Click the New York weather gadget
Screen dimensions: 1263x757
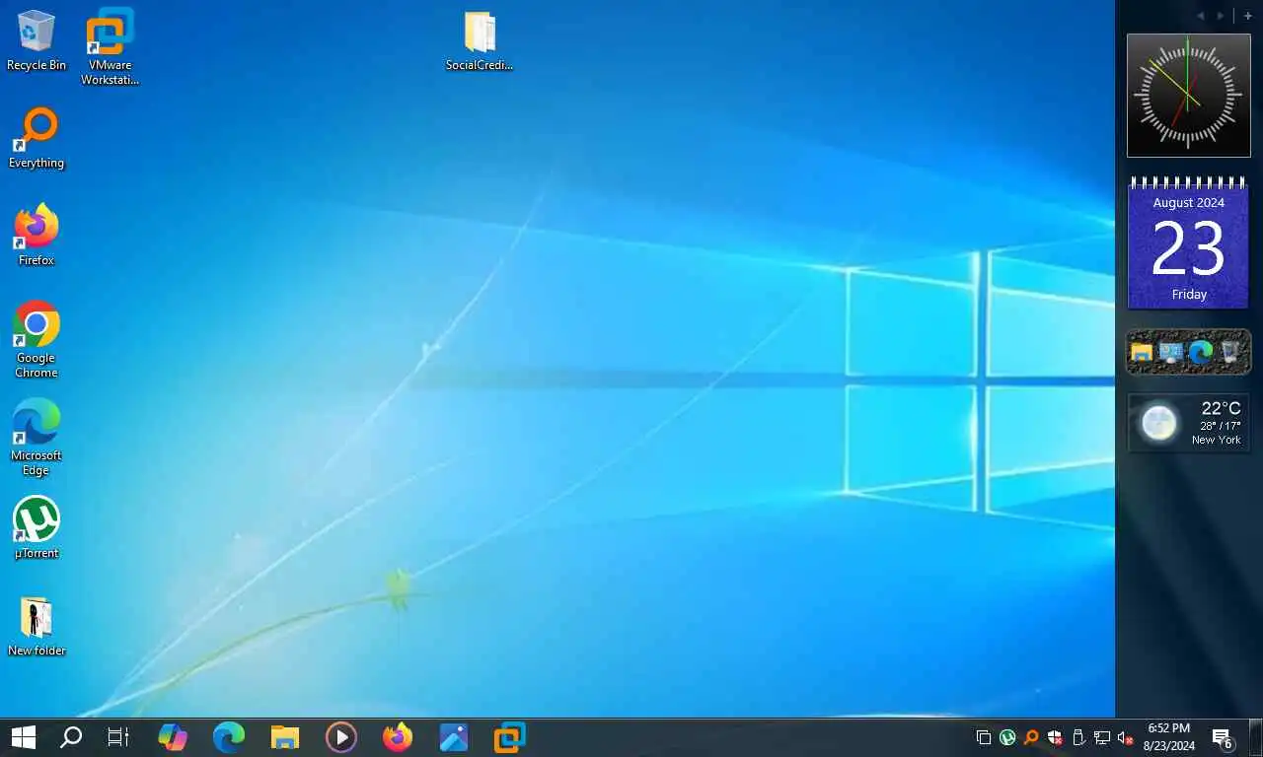pyautogui.click(x=1188, y=423)
